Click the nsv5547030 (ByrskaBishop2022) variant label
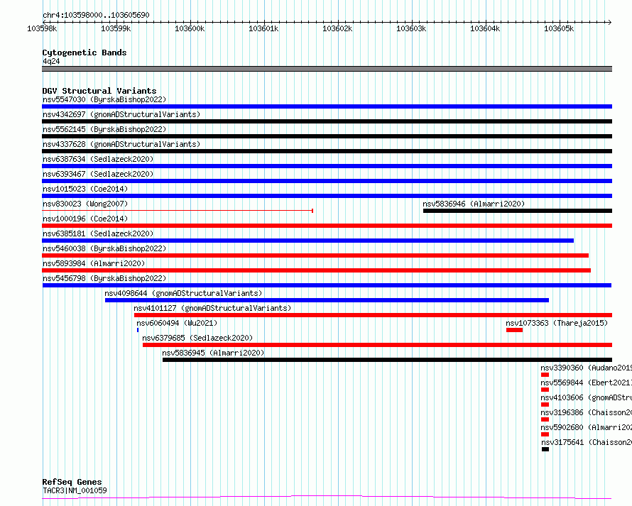This screenshot has height=506, width=632. pos(104,99)
